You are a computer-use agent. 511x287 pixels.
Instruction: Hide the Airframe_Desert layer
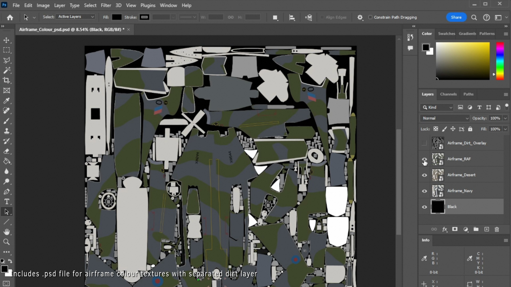click(424, 175)
